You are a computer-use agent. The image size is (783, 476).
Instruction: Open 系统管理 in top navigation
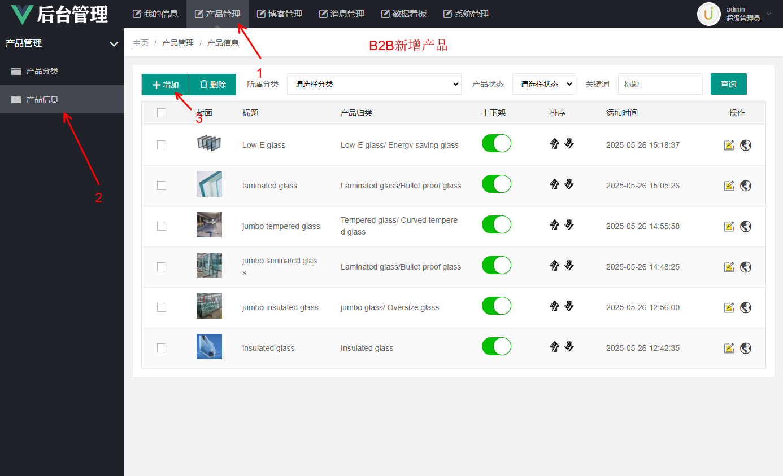coord(466,14)
